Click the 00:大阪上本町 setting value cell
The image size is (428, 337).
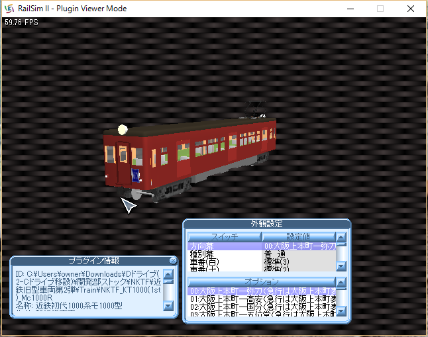click(299, 246)
